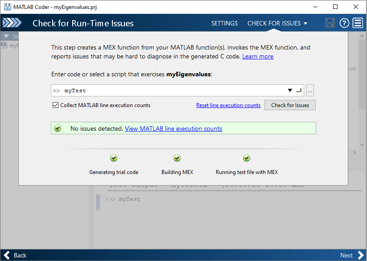The image size is (367, 261).
Task: Click the Running test file with MEX label
Action: pyautogui.click(x=247, y=172)
